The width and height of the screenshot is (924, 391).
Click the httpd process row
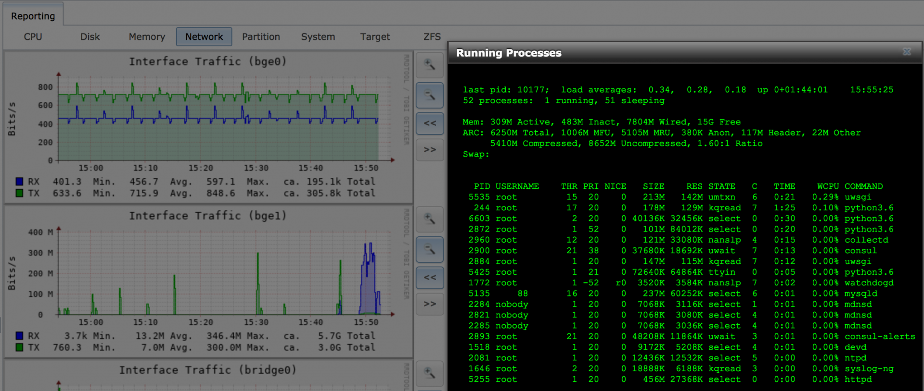(x=670, y=379)
